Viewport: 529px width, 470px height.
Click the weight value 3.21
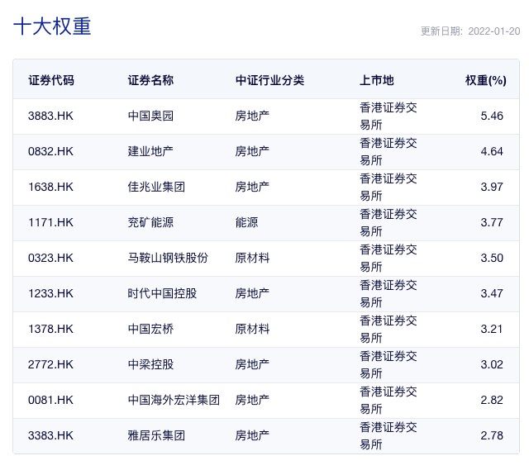tap(492, 329)
